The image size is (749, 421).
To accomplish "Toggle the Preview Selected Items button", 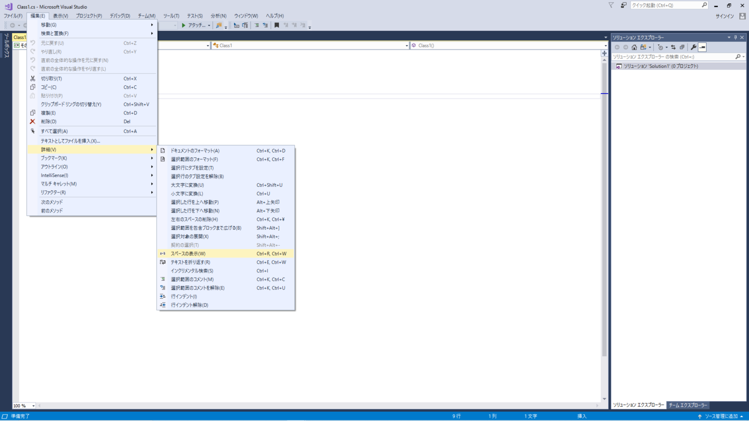I will tap(702, 47).
